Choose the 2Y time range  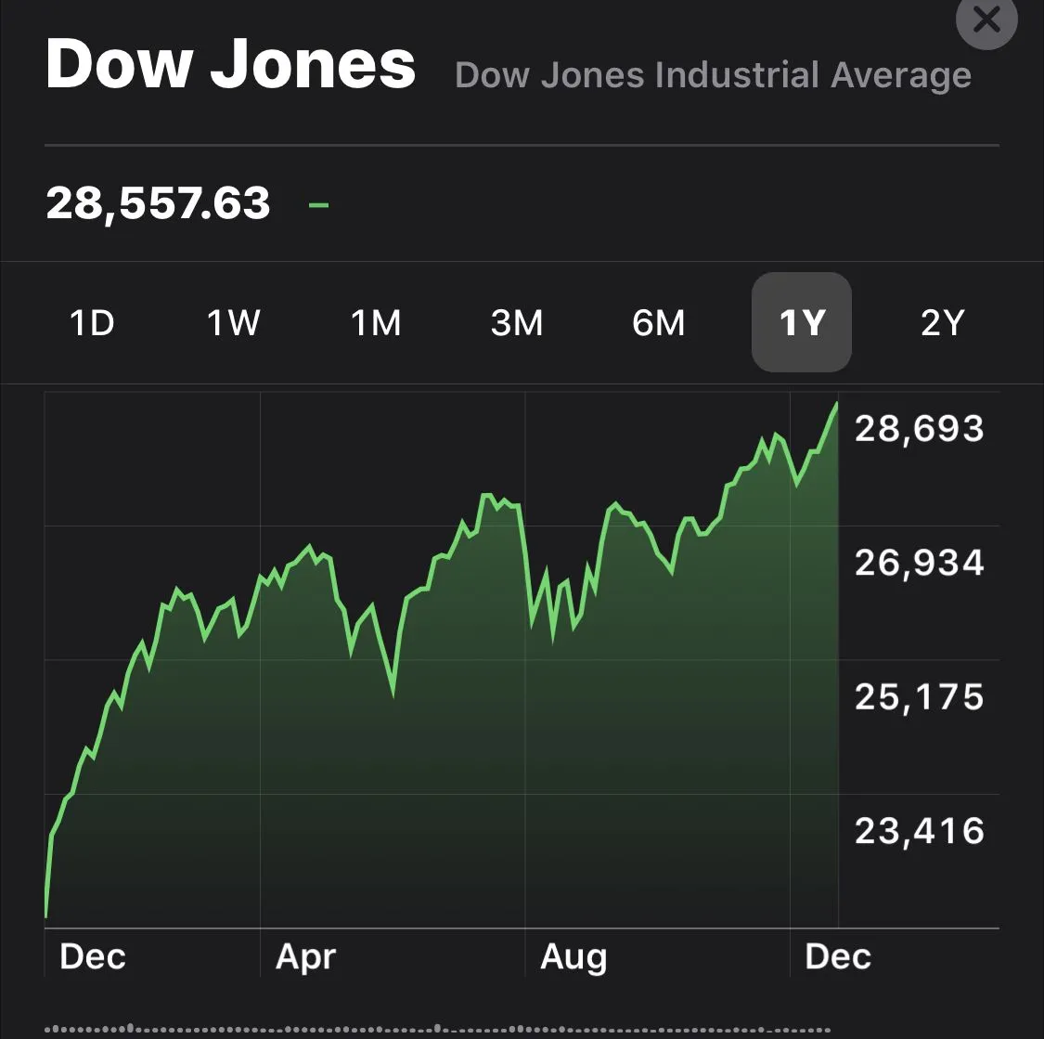tap(942, 323)
